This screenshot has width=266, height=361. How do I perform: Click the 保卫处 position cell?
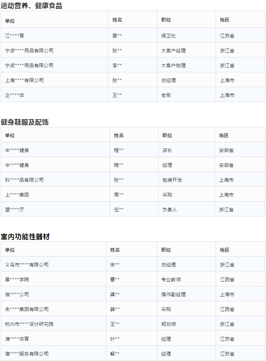[168, 36]
